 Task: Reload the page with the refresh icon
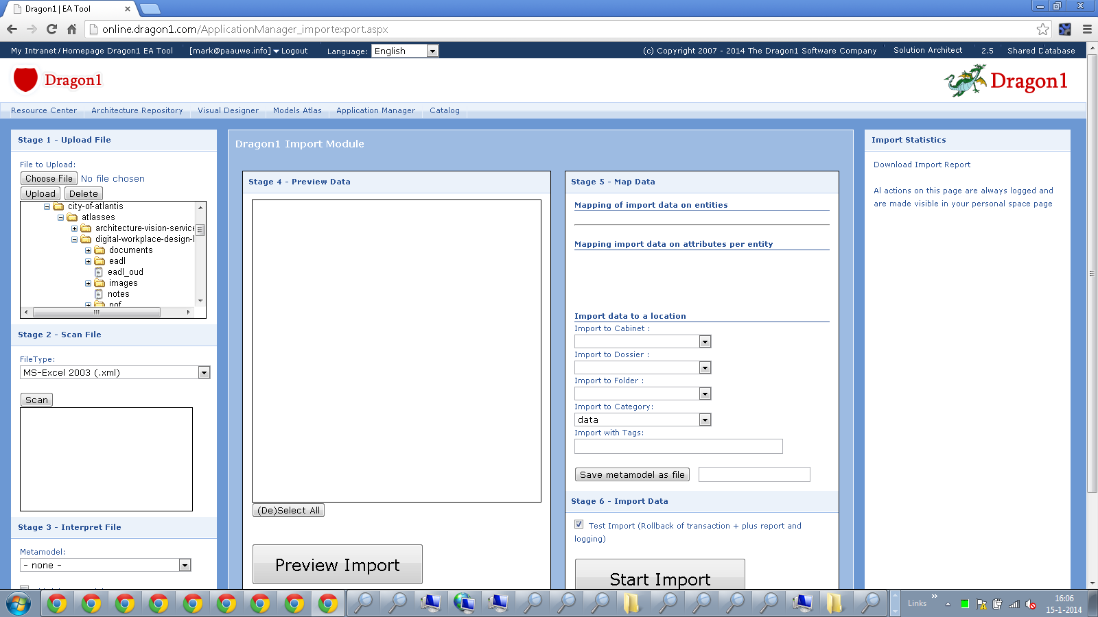(x=51, y=29)
